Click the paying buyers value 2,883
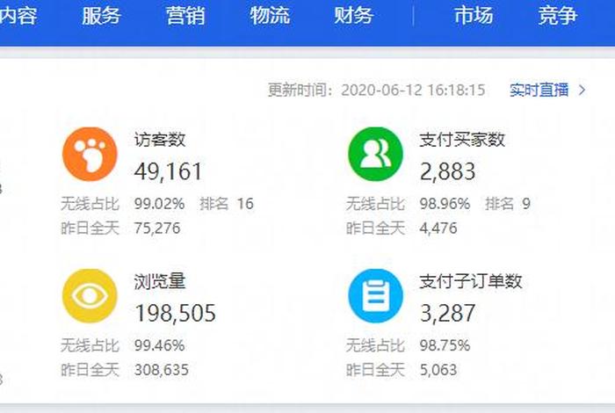The width and height of the screenshot is (615, 413). pyautogui.click(x=448, y=171)
